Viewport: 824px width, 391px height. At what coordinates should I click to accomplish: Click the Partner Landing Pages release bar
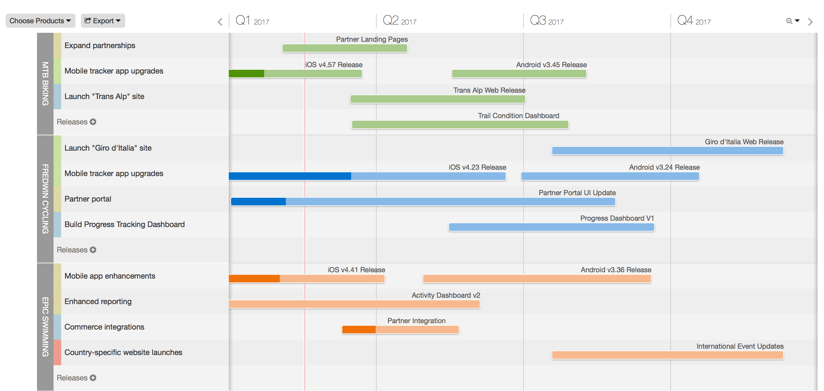tap(344, 48)
